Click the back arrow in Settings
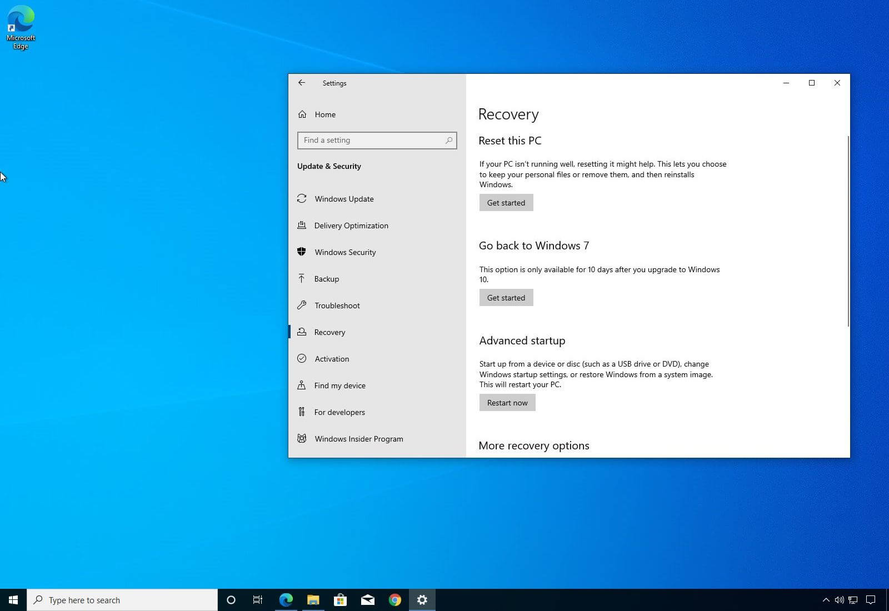This screenshot has height=611, width=889. [x=302, y=83]
